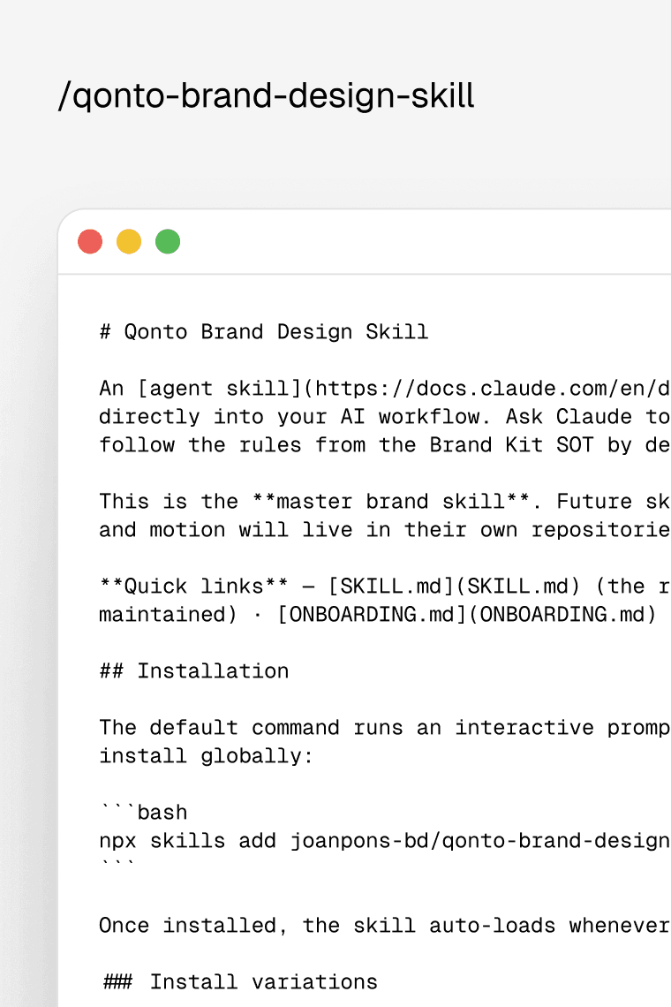Click the closing code fence after the npx command
Image resolution: width=671 pixels, height=1007 pixels.
point(117,865)
